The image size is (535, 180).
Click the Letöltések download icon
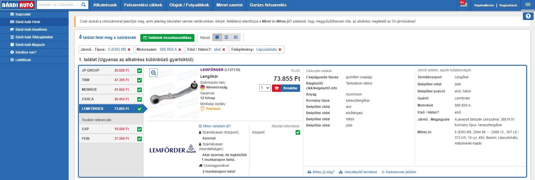(12, 60)
